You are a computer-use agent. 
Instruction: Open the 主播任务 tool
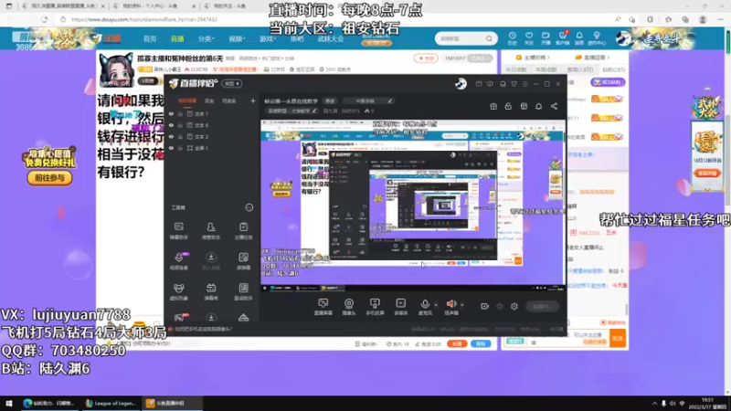click(243, 231)
